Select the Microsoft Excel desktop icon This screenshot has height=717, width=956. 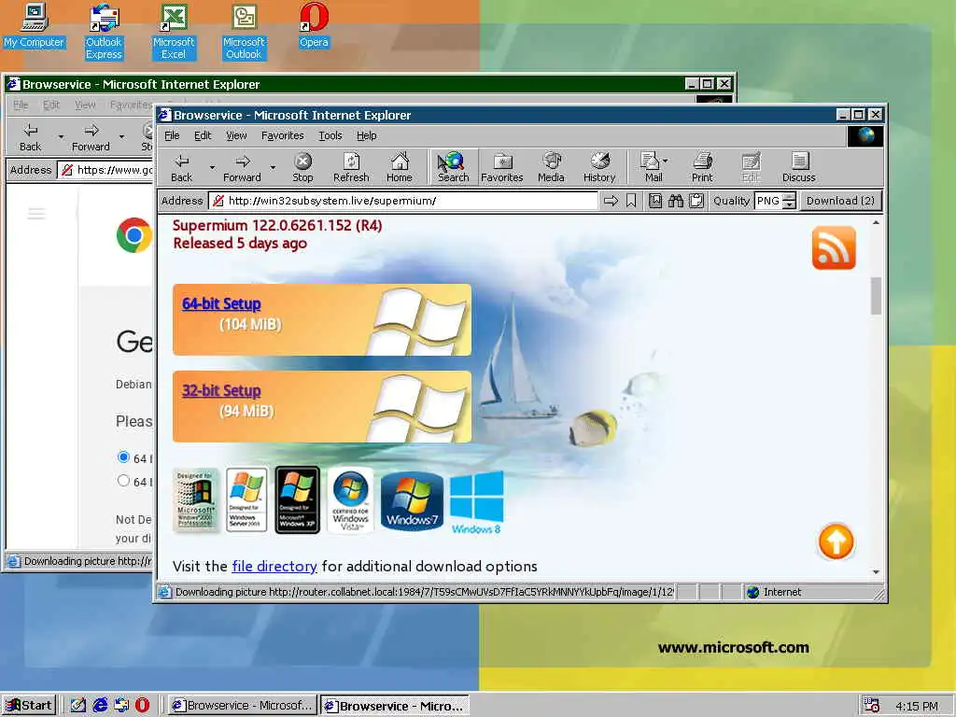(174, 32)
